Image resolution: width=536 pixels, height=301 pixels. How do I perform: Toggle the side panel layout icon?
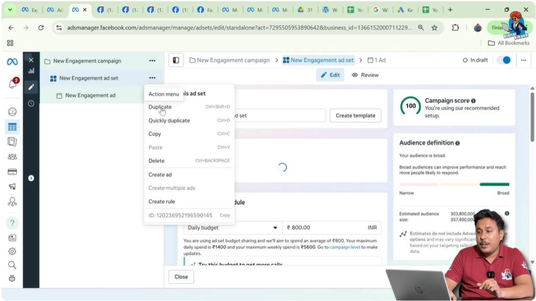click(176, 61)
